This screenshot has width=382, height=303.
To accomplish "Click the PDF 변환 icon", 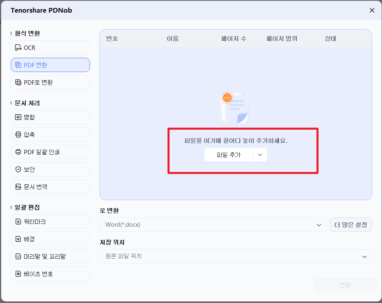I will point(18,65).
